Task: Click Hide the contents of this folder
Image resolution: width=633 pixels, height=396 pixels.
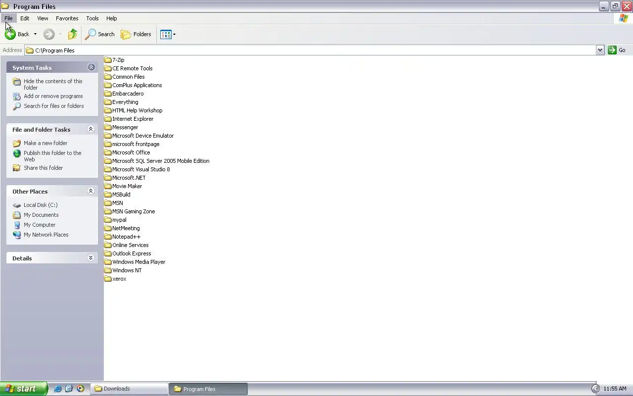Action: (x=53, y=84)
